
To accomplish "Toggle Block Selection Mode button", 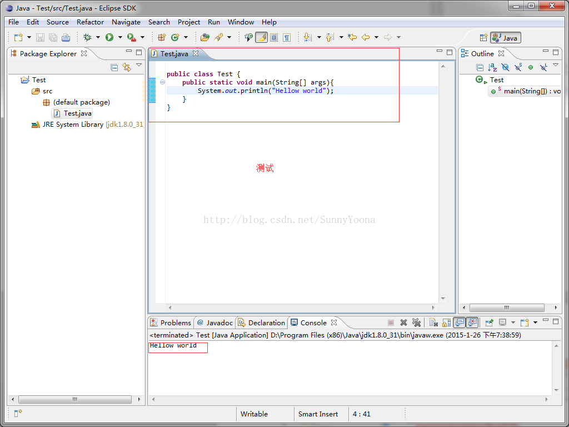I will pyautogui.click(x=274, y=37).
